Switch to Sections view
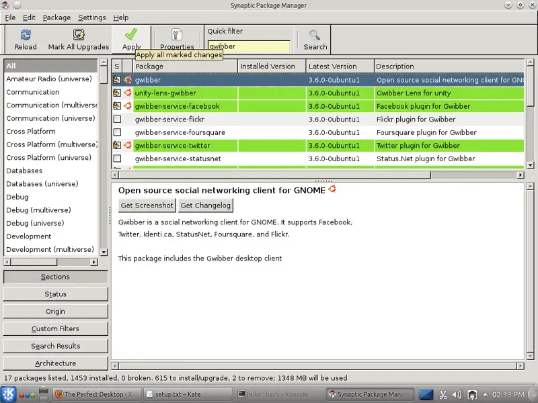 55,277
